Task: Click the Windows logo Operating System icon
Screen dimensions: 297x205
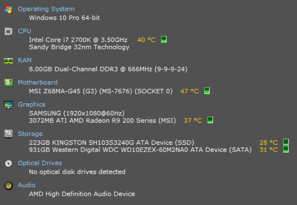Action: (8, 9)
